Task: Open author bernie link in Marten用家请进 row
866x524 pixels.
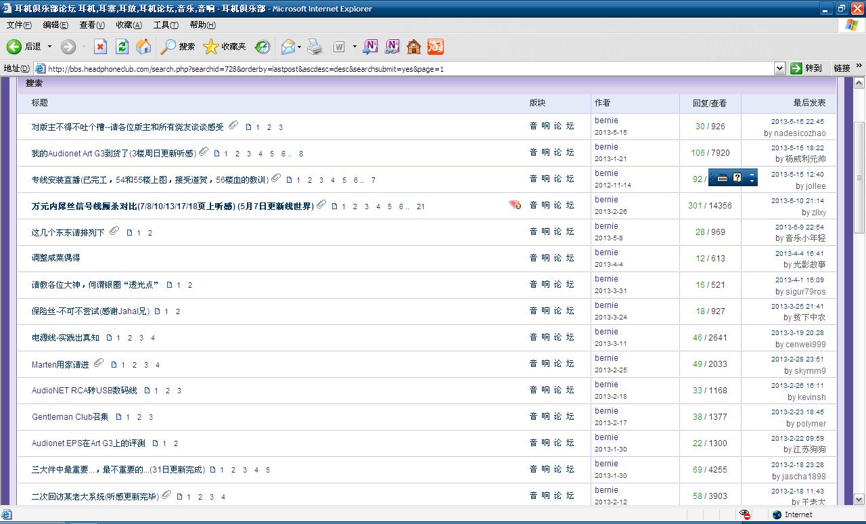Action: pyautogui.click(x=607, y=358)
